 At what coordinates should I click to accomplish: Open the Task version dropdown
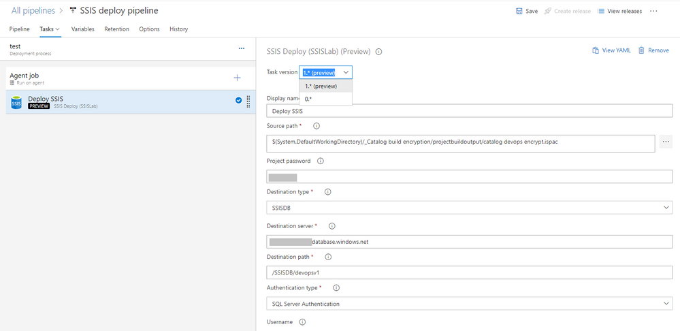(325, 72)
